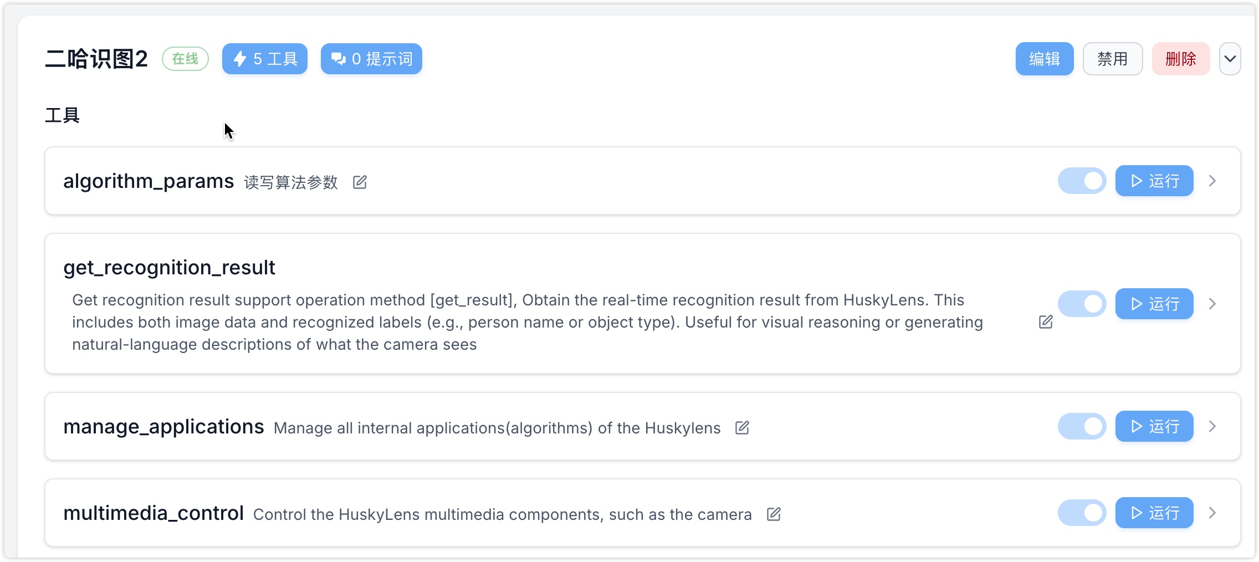
Task: Click the red 删除 button
Action: point(1180,59)
